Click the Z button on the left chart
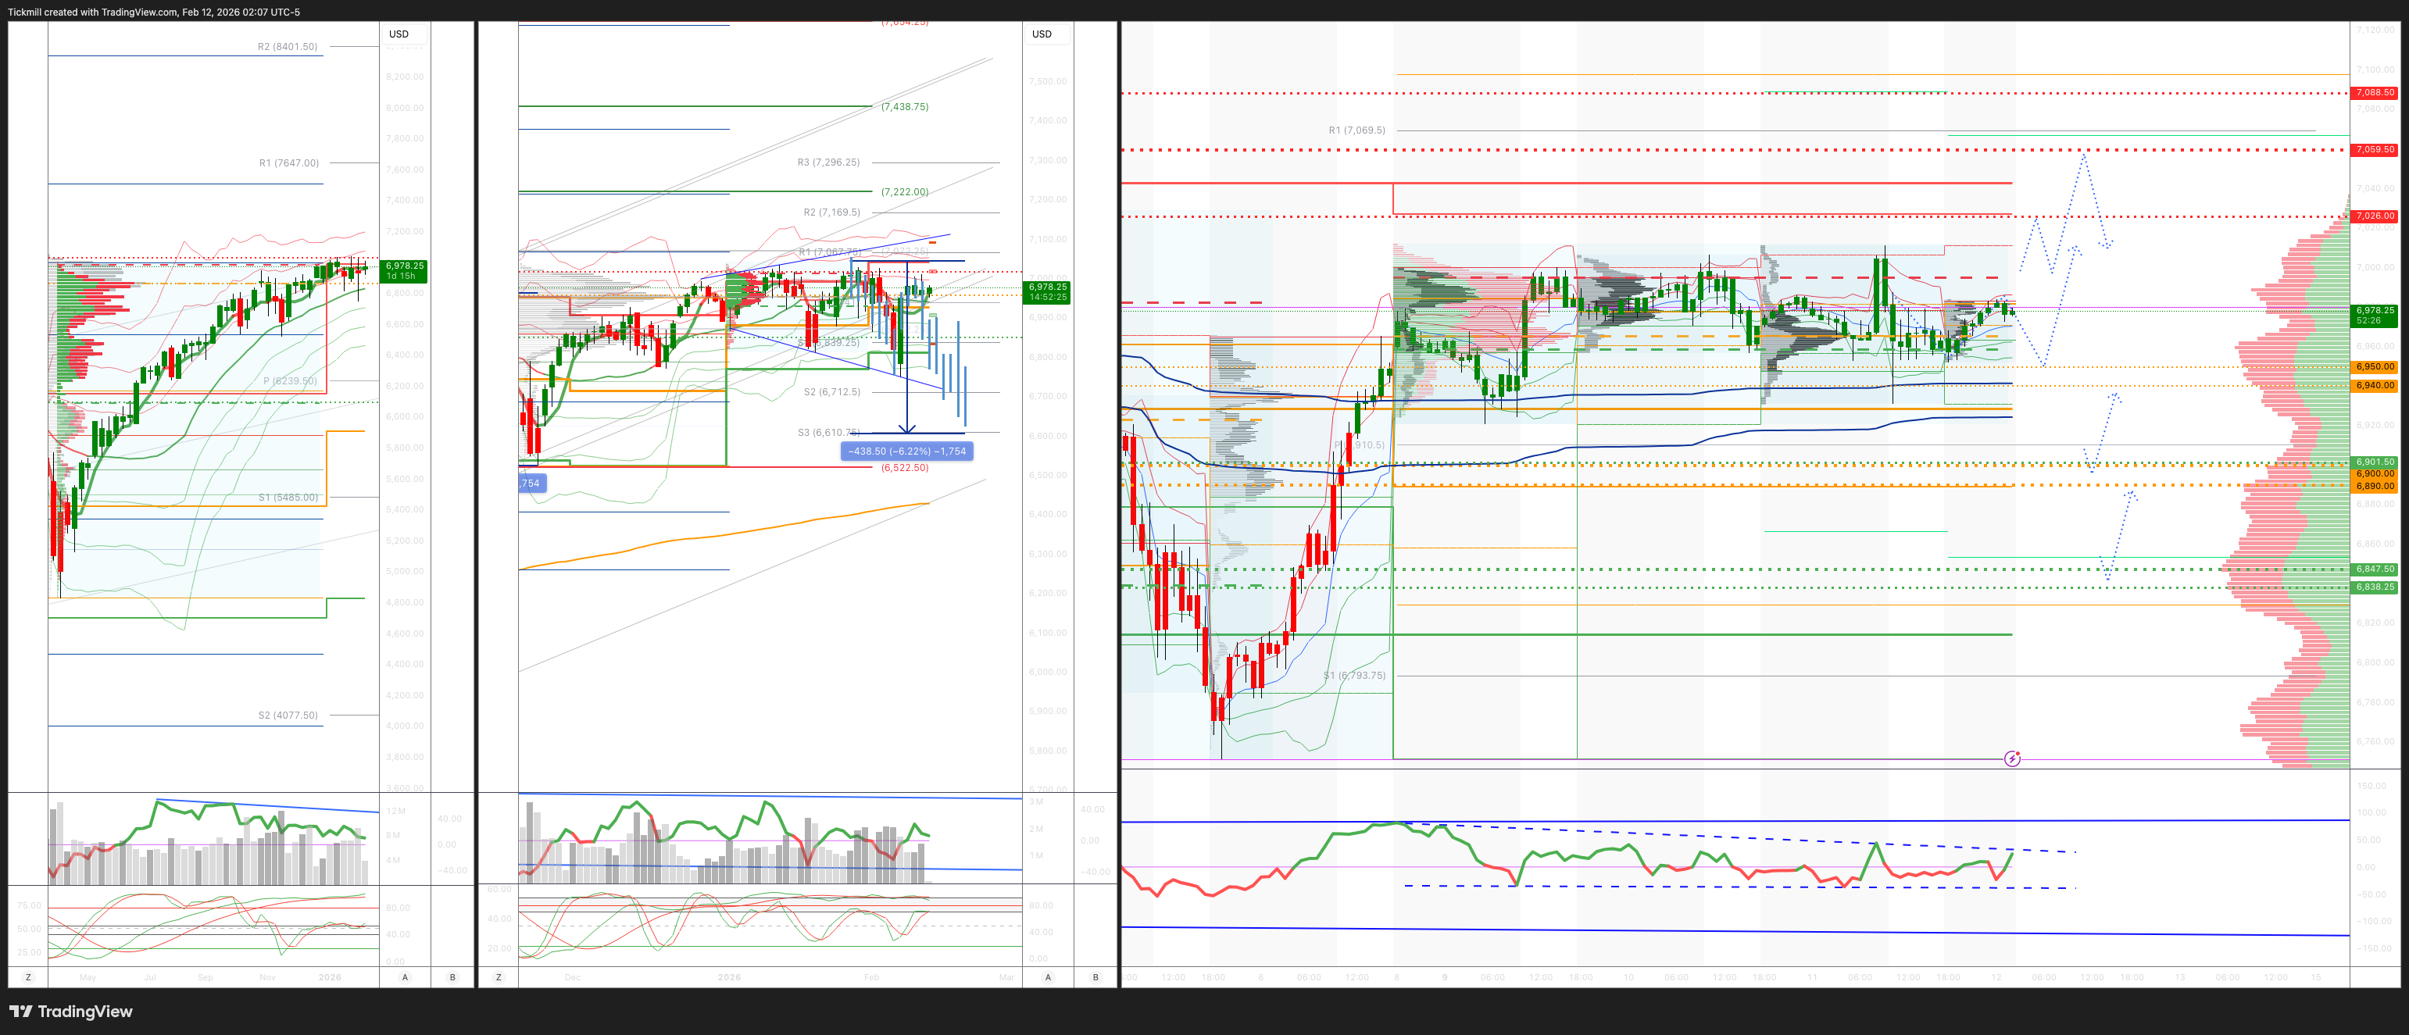 click(28, 977)
